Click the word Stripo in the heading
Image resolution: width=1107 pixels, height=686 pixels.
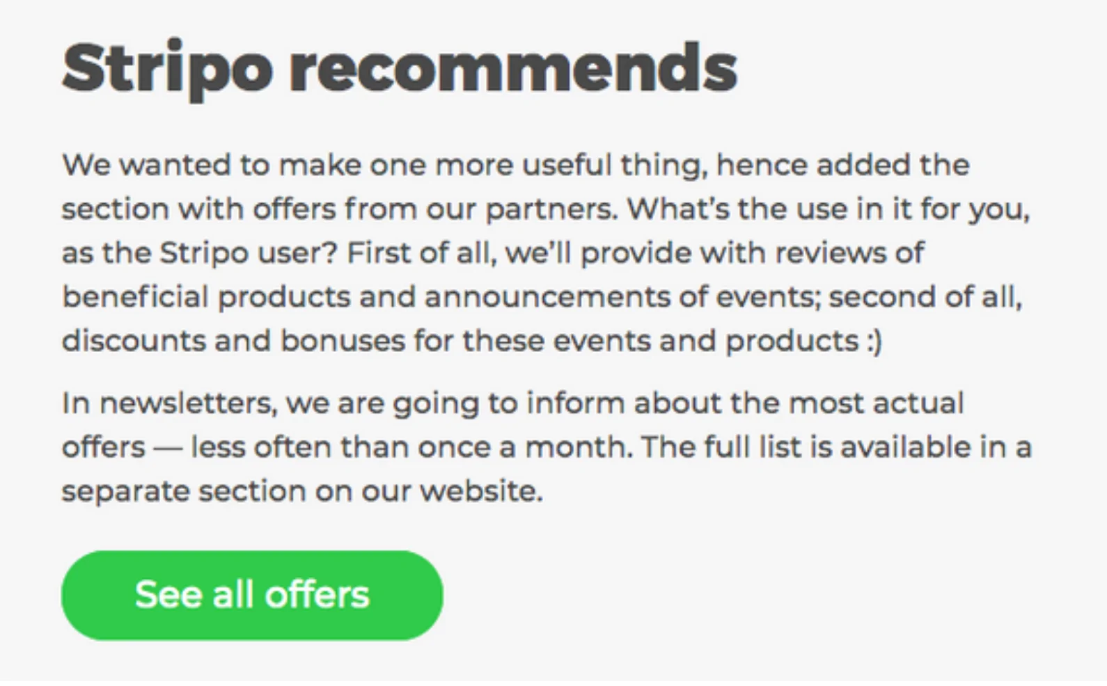click(167, 67)
